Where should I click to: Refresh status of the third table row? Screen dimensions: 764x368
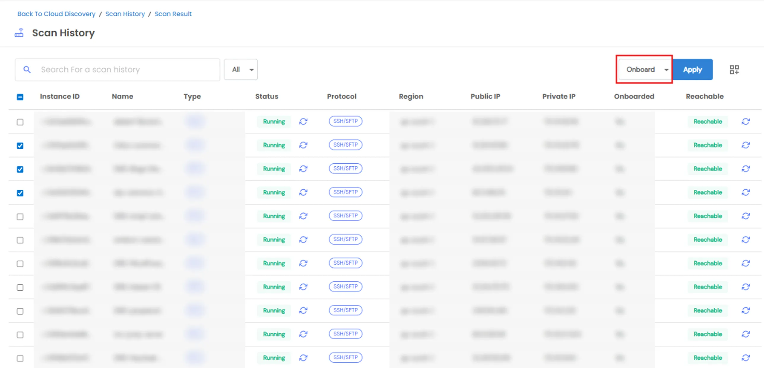click(303, 169)
